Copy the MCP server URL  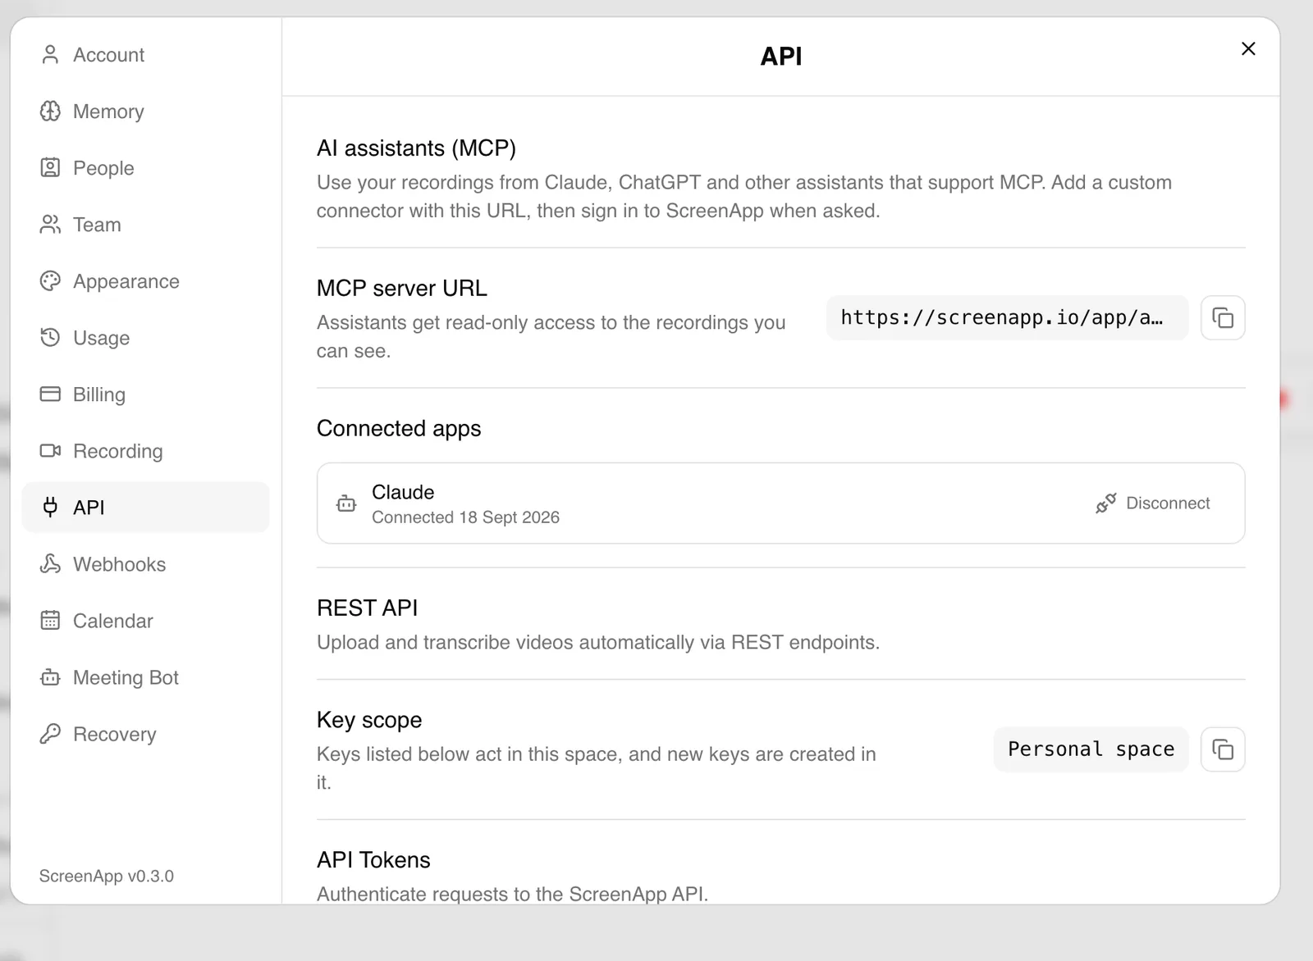(1223, 318)
